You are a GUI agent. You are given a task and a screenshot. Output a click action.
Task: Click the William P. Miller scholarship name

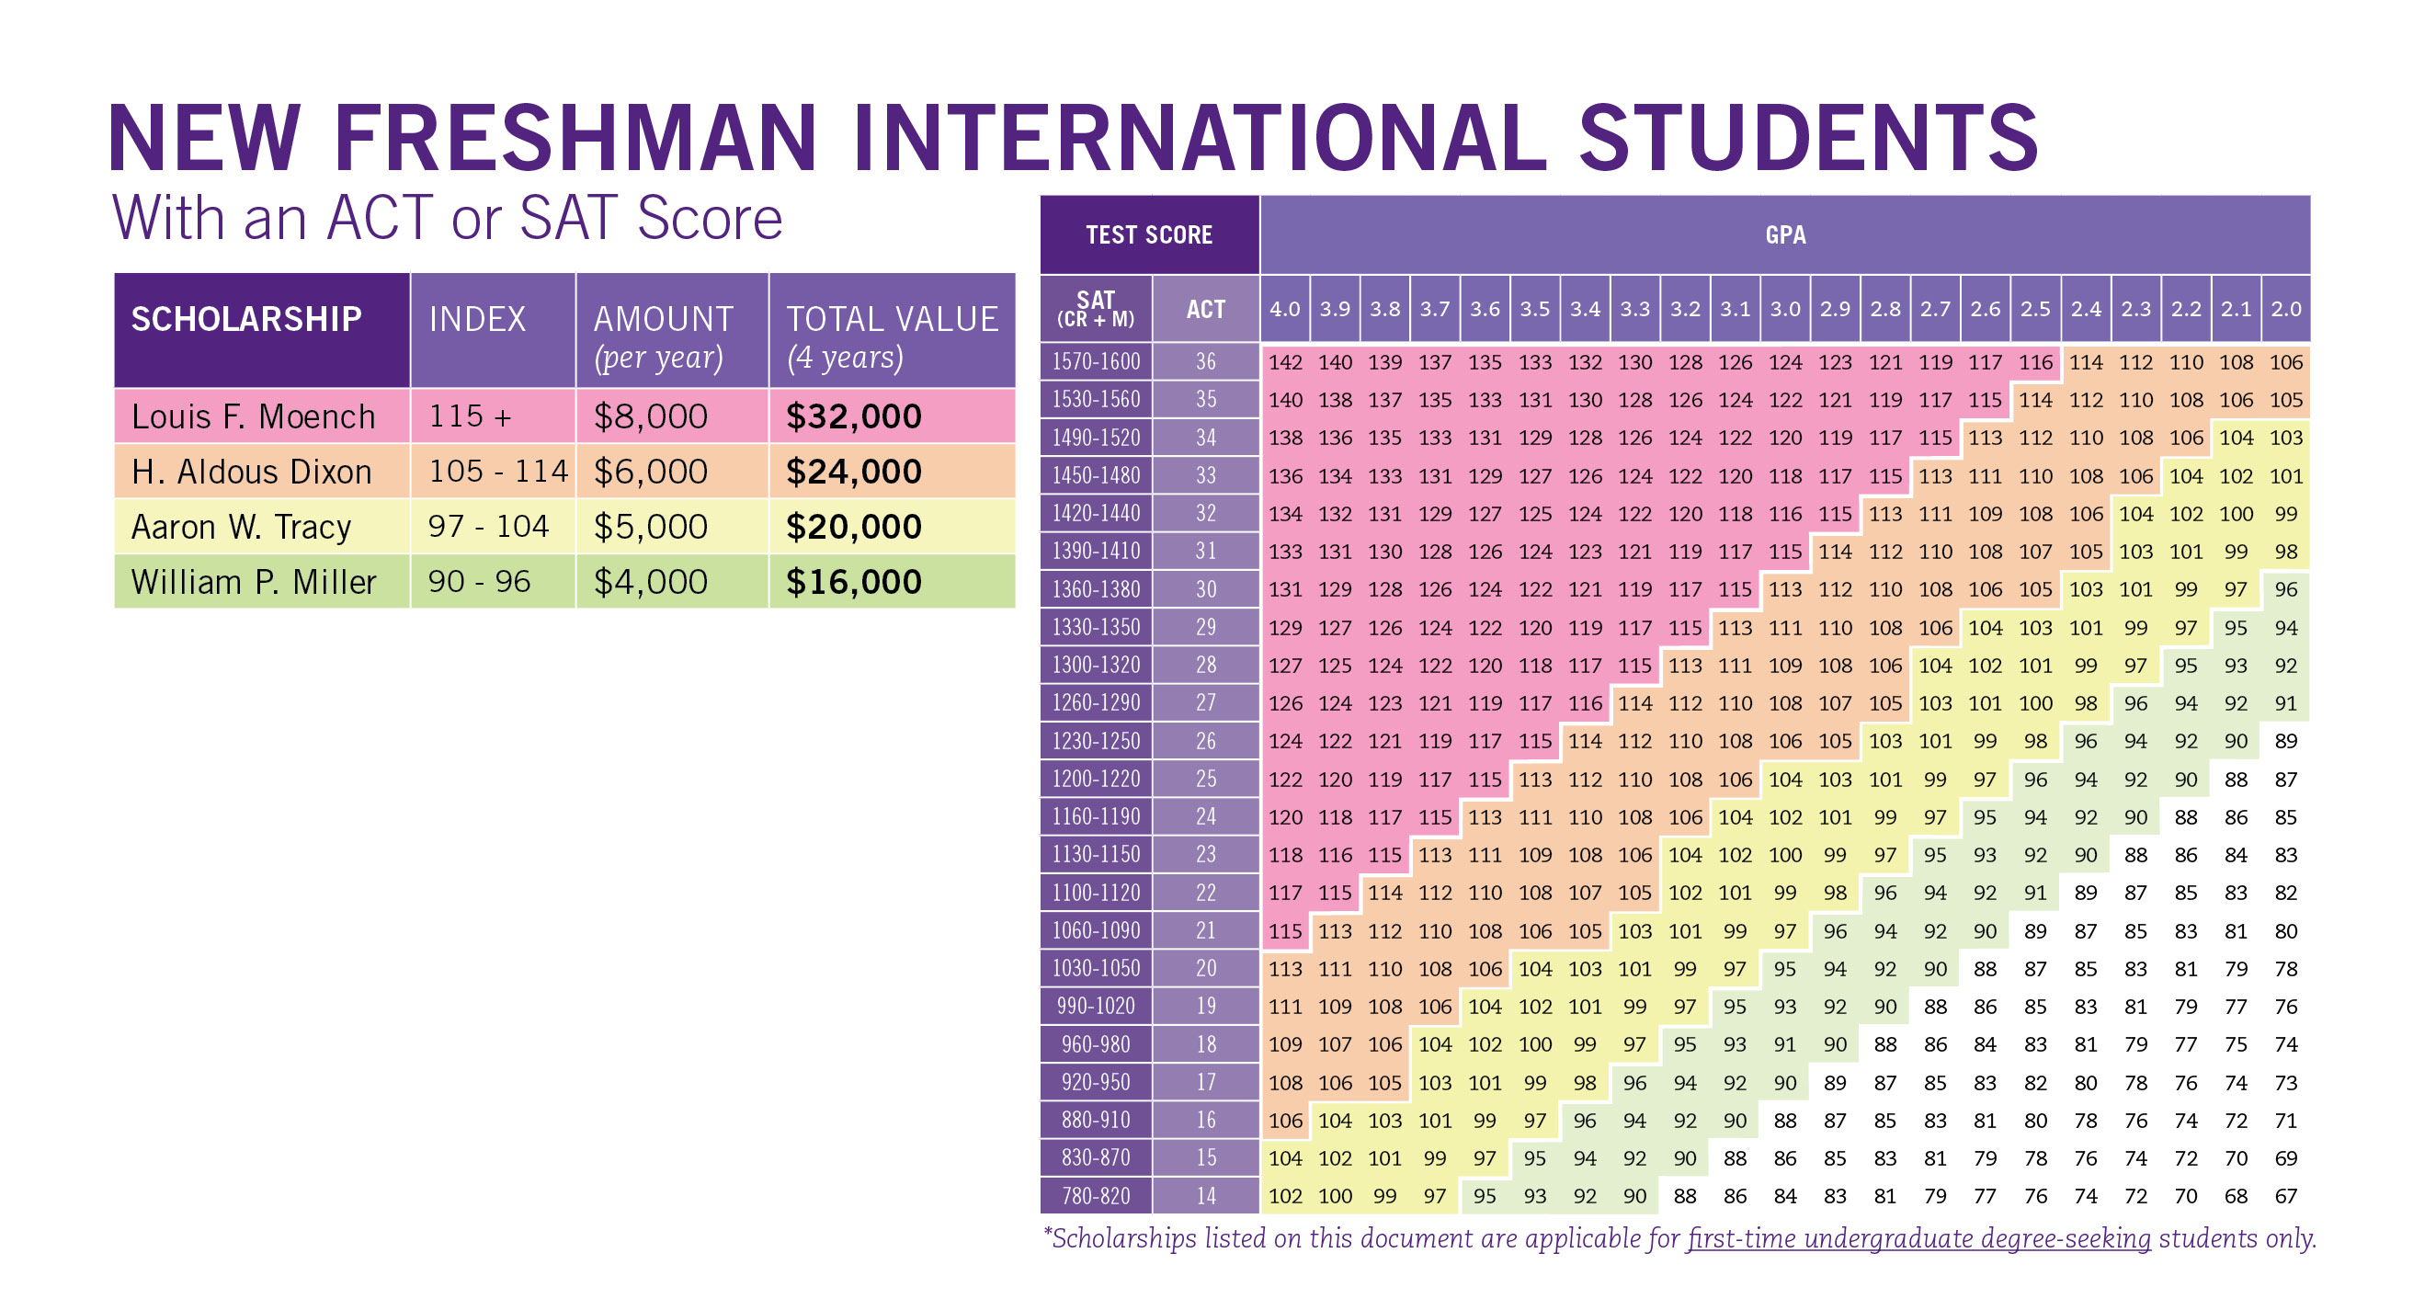[253, 582]
